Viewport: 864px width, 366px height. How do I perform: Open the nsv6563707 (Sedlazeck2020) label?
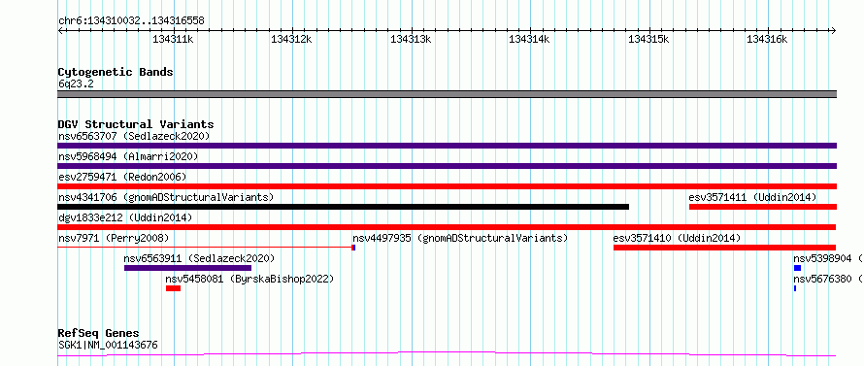(x=134, y=136)
